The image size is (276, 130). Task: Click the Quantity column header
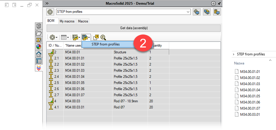(158, 45)
